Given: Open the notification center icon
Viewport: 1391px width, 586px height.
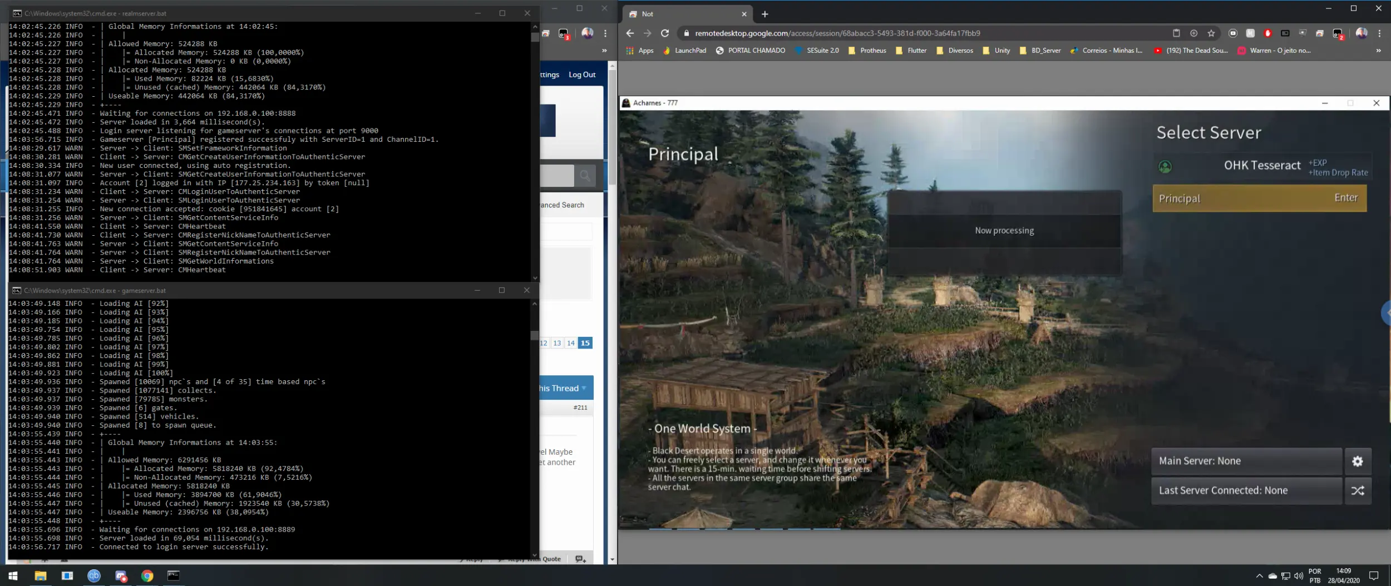Looking at the screenshot, I should tap(1374, 576).
